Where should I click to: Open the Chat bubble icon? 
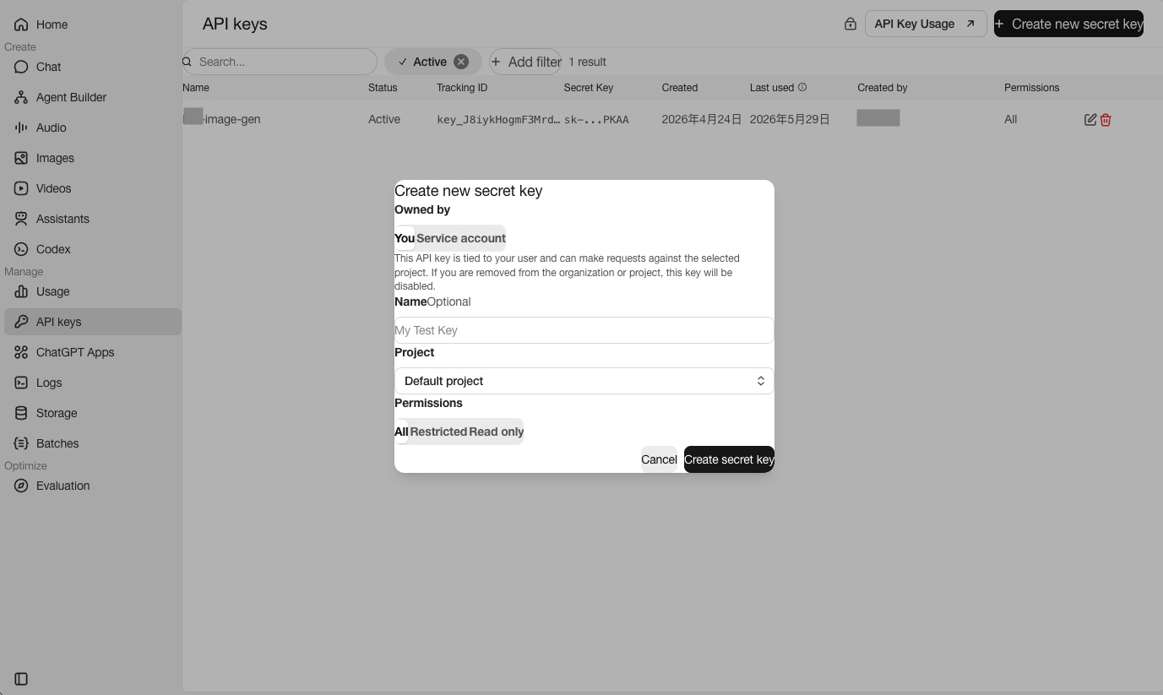point(21,67)
